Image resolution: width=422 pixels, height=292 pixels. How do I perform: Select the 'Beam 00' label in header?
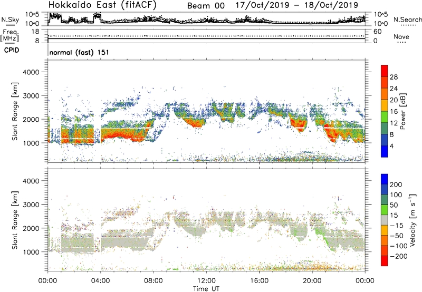click(206, 6)
